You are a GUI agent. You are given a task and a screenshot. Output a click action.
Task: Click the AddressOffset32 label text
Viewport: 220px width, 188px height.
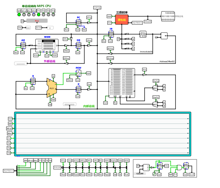coord(167,61)
